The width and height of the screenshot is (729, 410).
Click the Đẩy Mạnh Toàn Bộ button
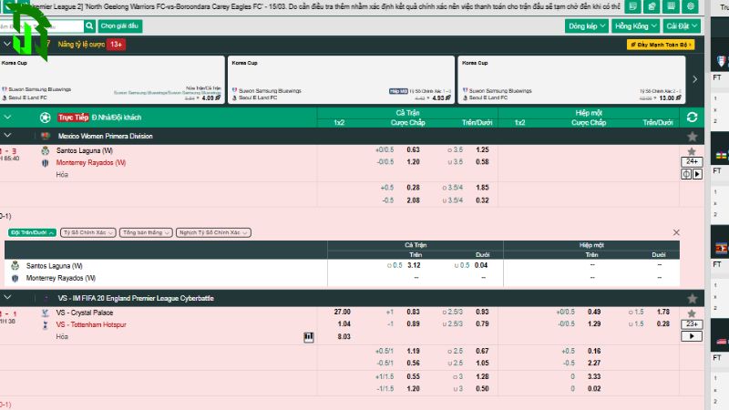click(x=660, y=44)
